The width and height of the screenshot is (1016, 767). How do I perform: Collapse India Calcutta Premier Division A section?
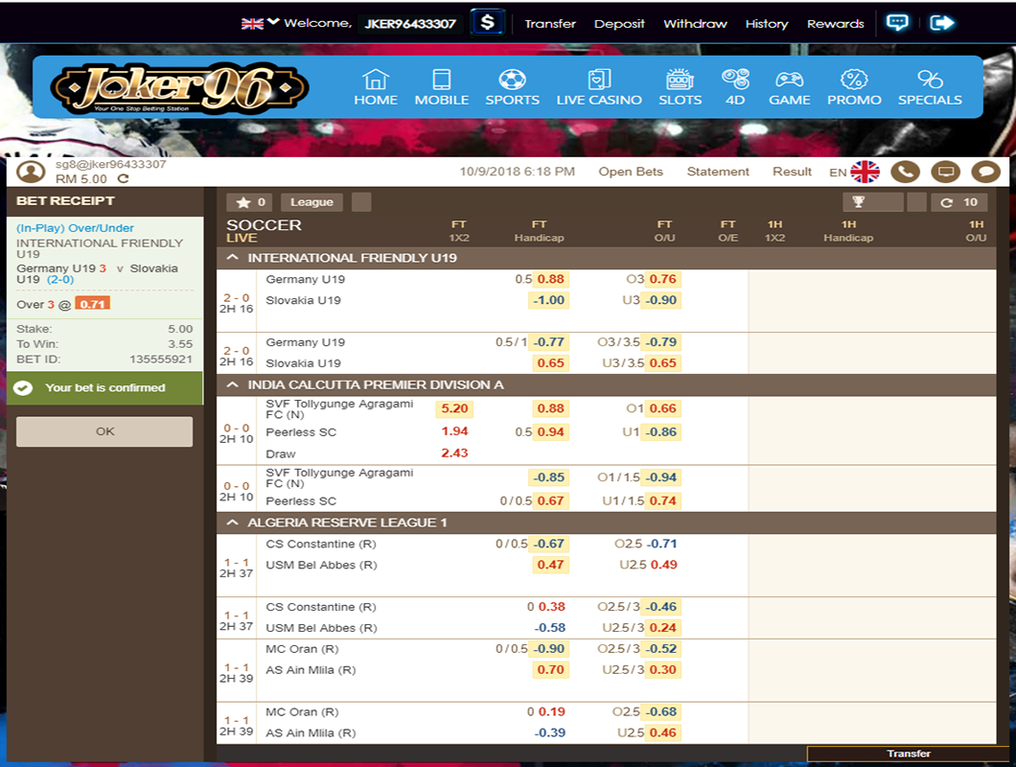(x=233, y=384)
